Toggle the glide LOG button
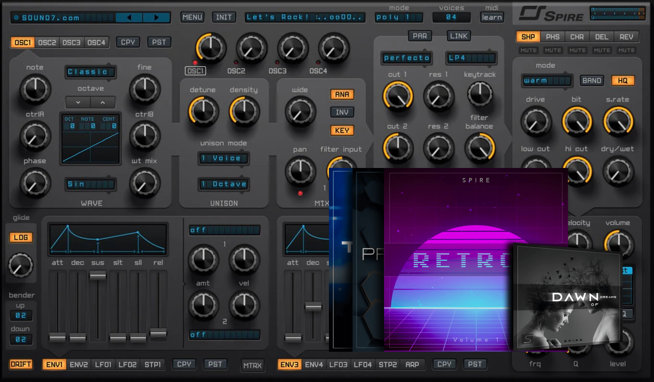Viewport: 654px width, 382px height. pyautogui.click(x=21, y=238)
